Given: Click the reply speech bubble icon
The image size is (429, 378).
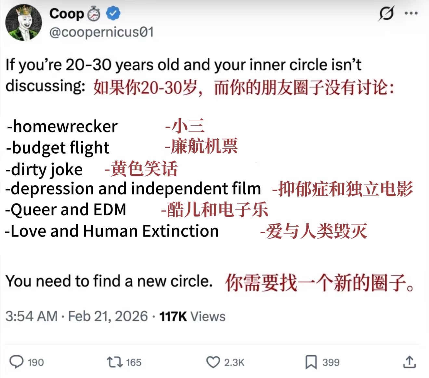Looking at the screenshot, I should point(16,362).
